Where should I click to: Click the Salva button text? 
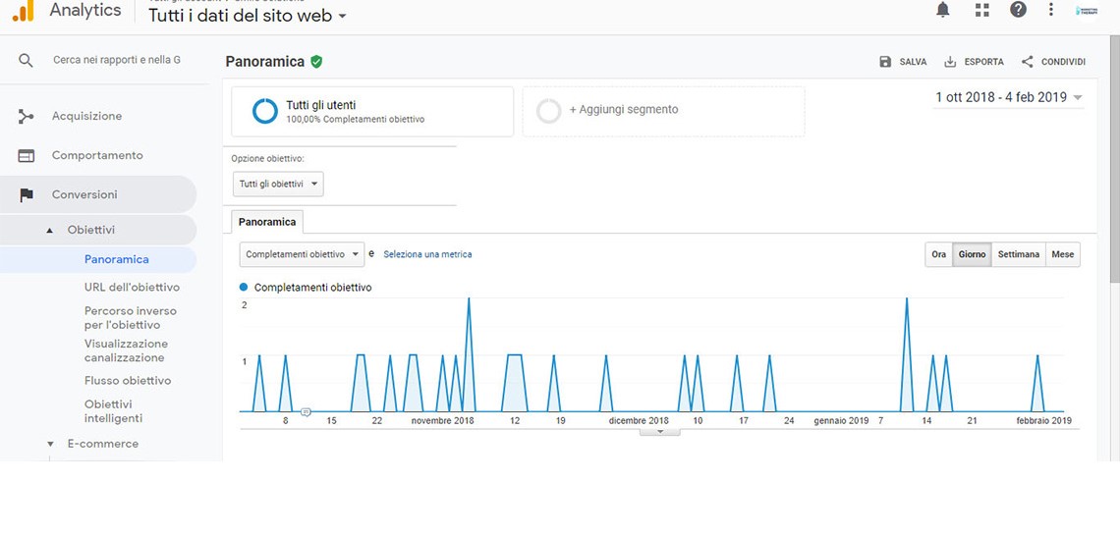pyautogui.click(x=913, y=62)
